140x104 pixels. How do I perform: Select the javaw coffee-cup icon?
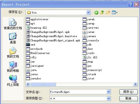point(85,32)
